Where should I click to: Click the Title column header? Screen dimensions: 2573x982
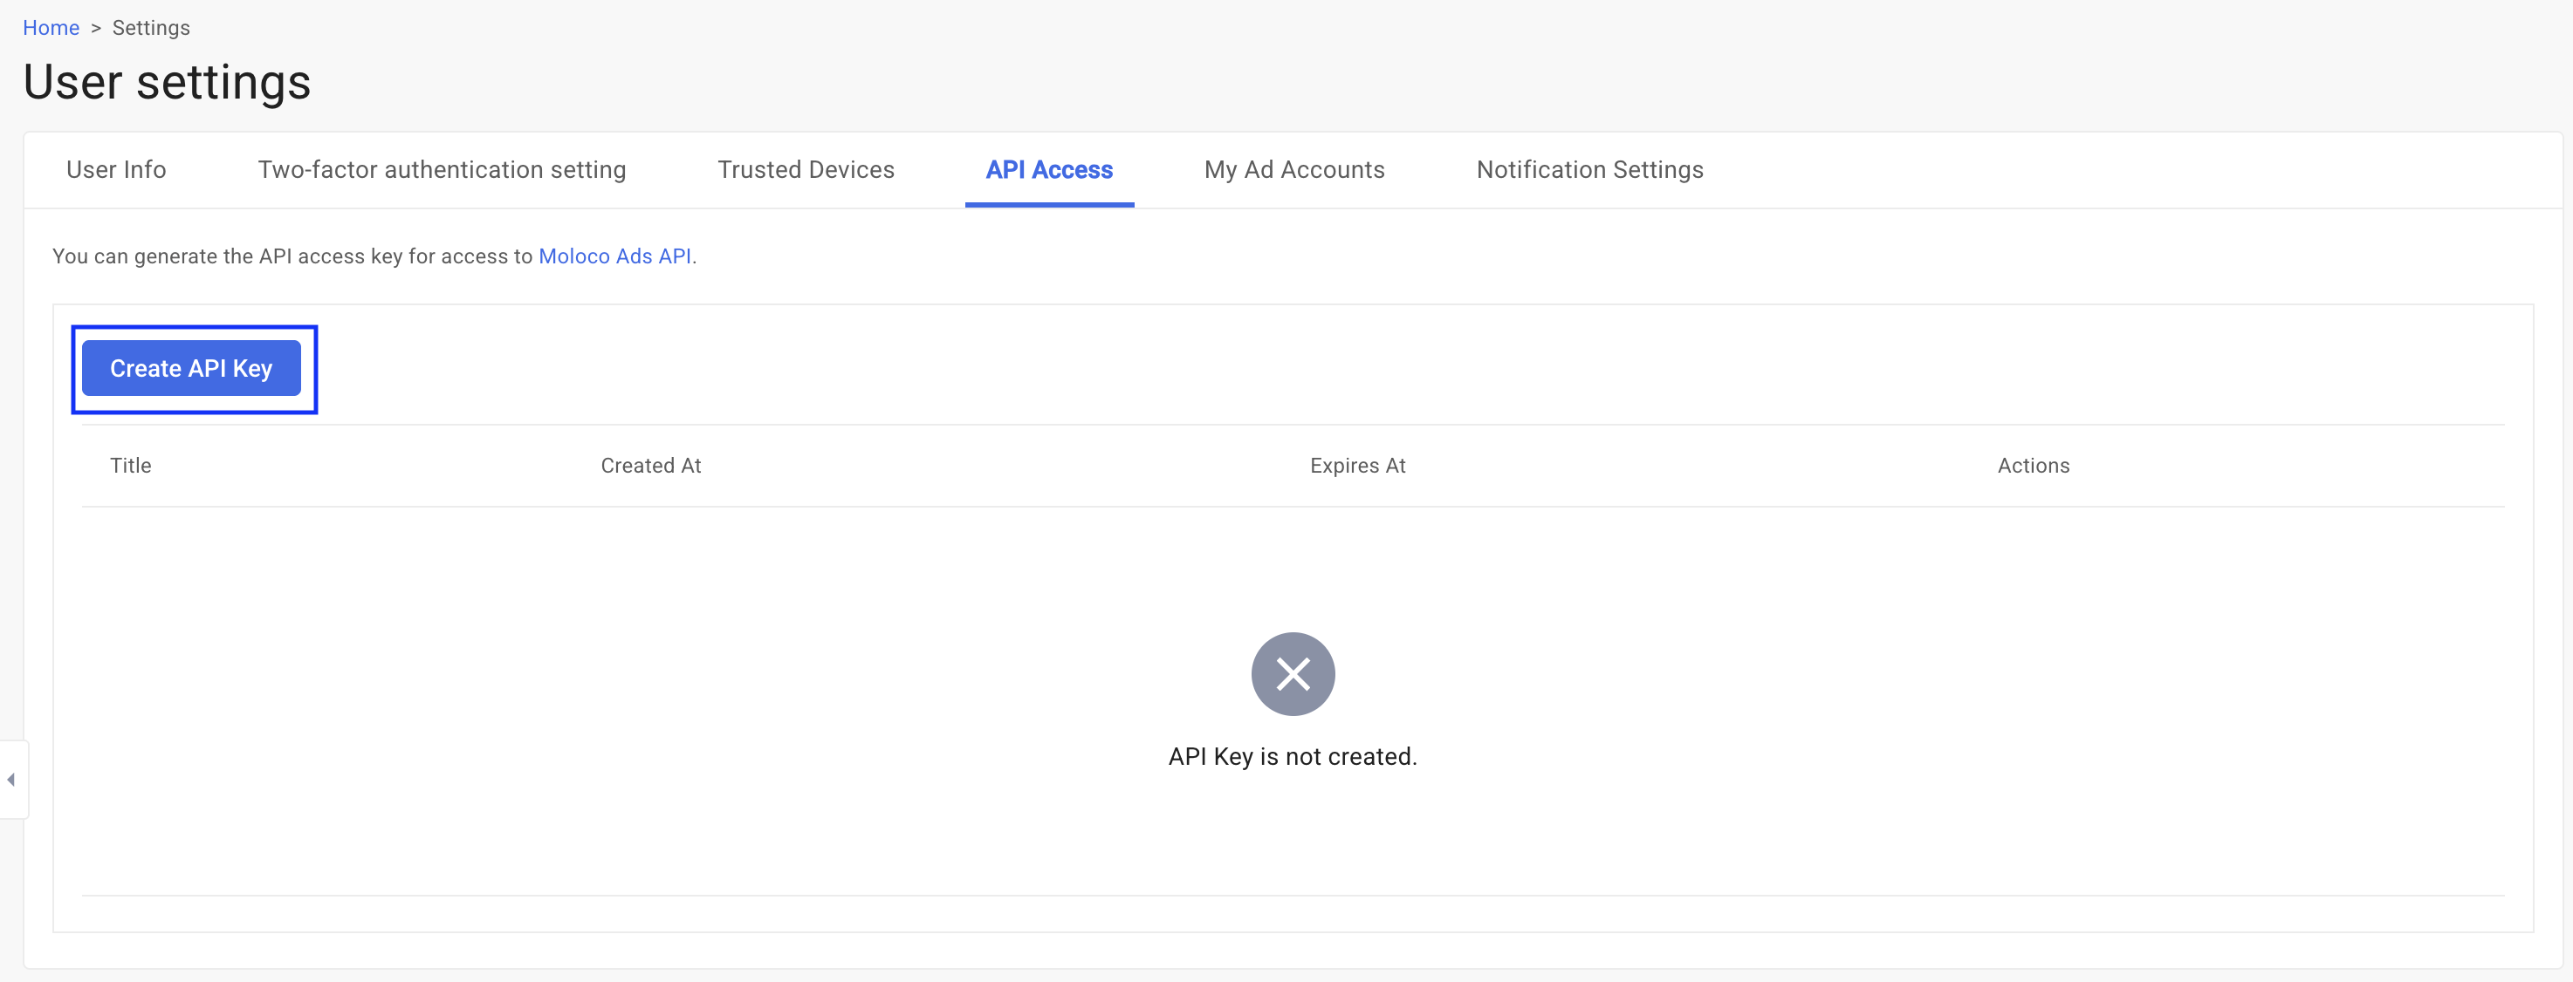[x=131, y=466]
